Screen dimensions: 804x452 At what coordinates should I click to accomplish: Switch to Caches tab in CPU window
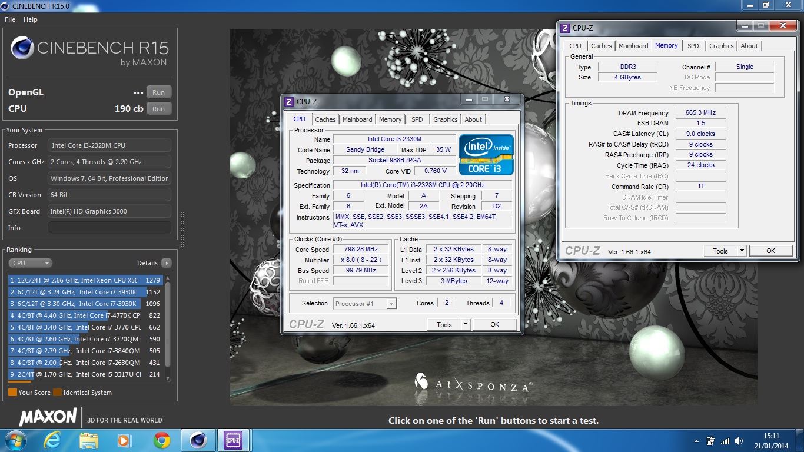click(325, 119)
